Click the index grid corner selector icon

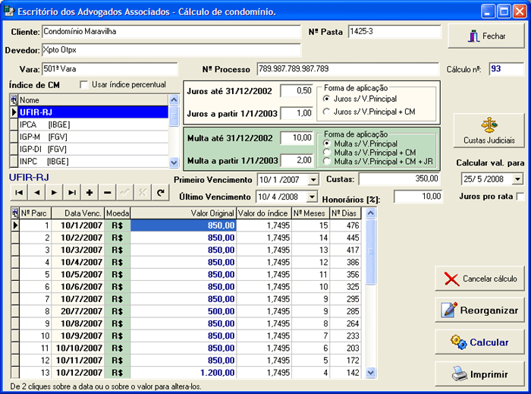[14, 100]
